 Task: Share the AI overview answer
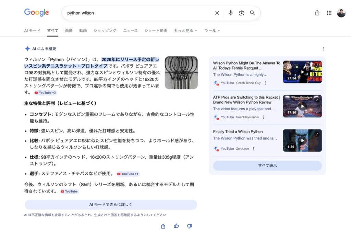(x=163, y=226)
